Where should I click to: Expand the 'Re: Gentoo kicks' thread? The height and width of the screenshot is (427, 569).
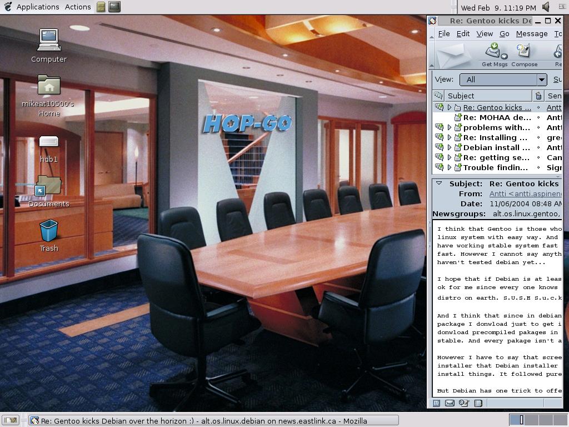pos(449,107)
